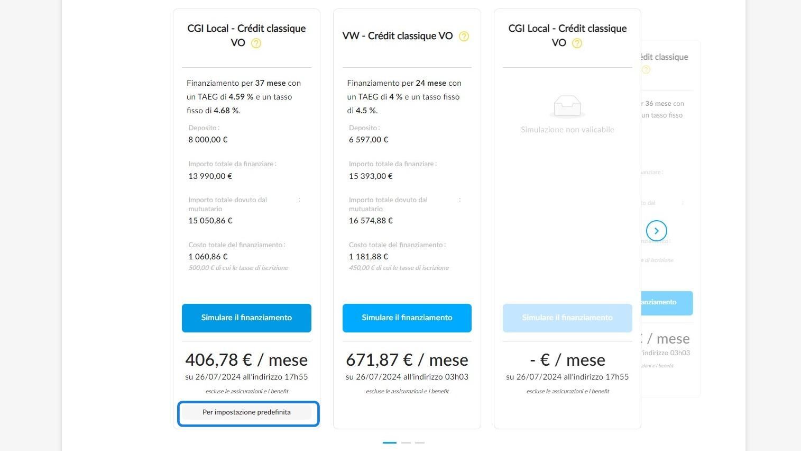
Task: Go to first carousel page indicator
Action: (390, 443)
